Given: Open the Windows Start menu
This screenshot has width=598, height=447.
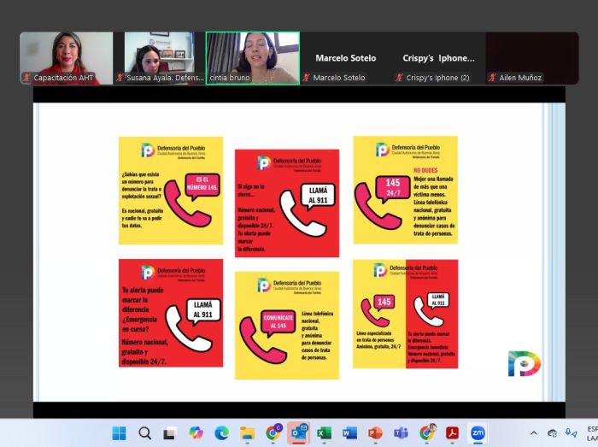Looking at the screenshot, I should 119,432.
